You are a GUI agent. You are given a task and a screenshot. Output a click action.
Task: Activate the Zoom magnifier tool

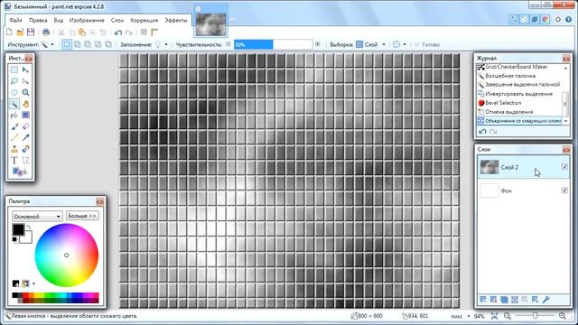click(25, 92)
